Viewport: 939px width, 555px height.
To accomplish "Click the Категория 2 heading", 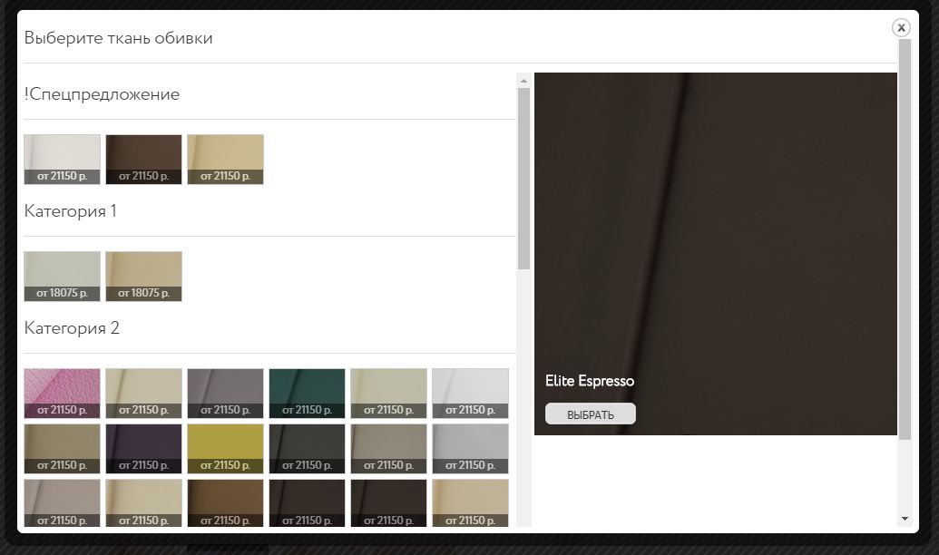I will point(72,328).
